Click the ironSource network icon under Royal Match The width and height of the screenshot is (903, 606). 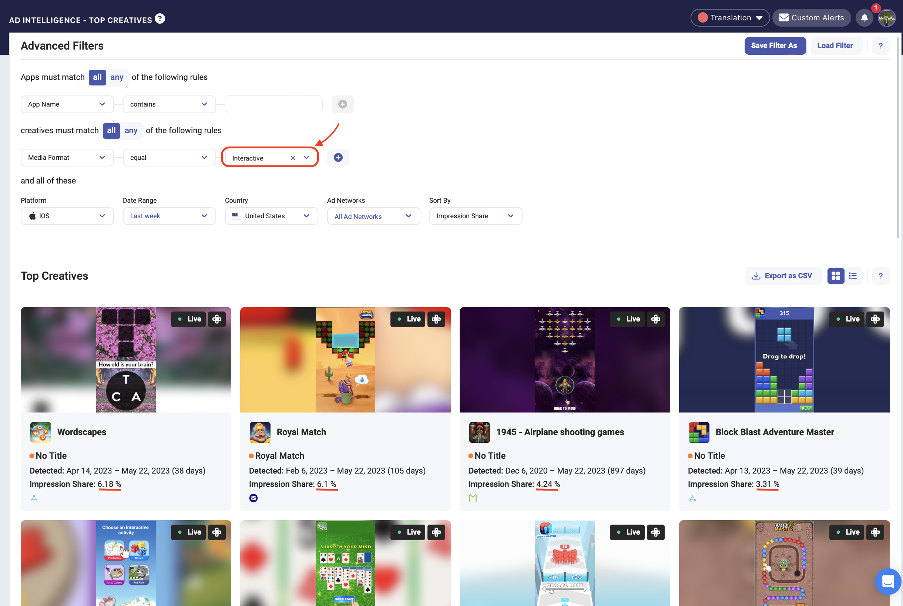coord(254,498)
